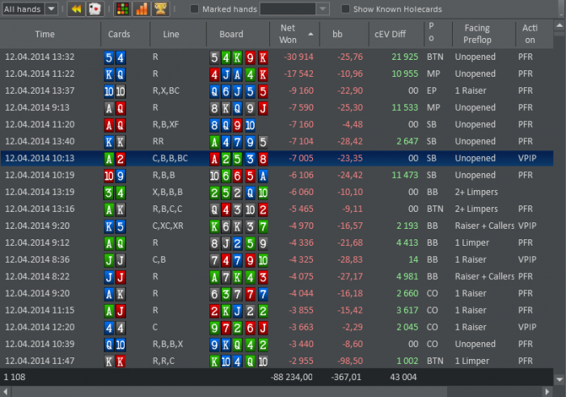The image size is (566, 397).
Task: Click the 4 4 hole cards cell
Action: [115, 327]
